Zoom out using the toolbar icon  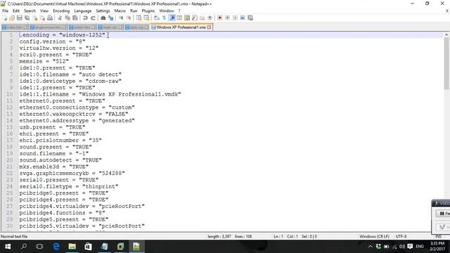point(129,18)
